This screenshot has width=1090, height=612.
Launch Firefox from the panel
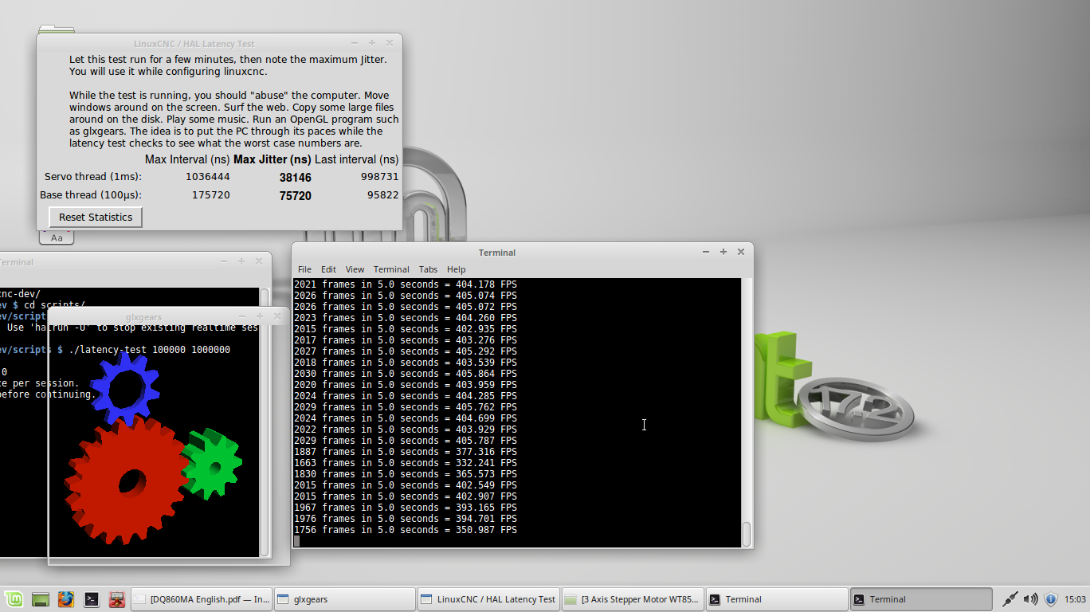(x=66, y=599)
